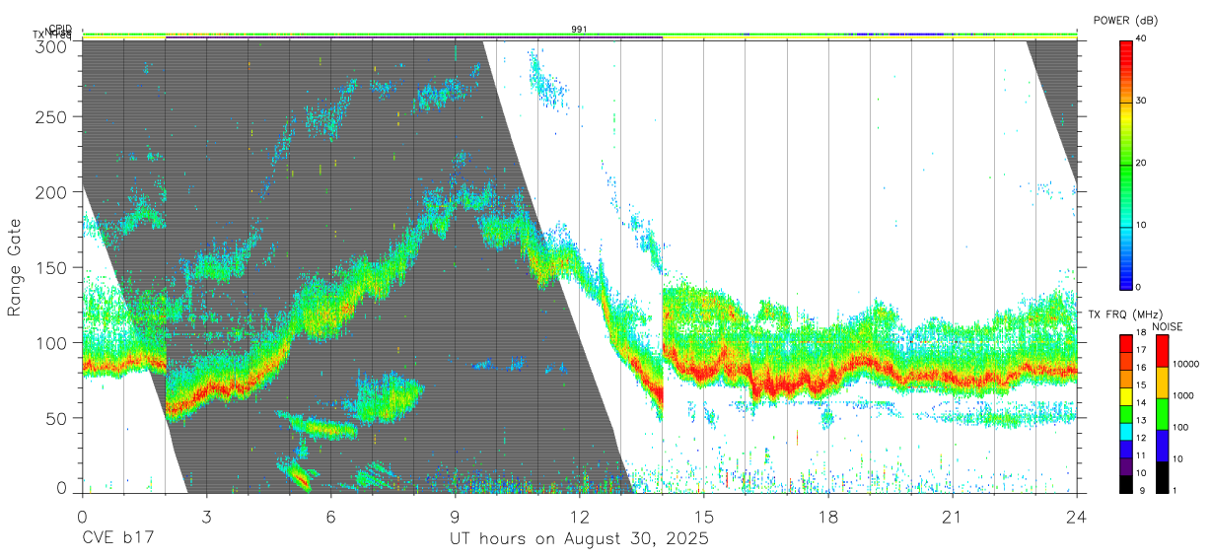Click the 200 tick on the Range Gate axis
Image resolution: width=1211 pixels, height=559 pixels.
pyautogui.click(x=50, y=191)
